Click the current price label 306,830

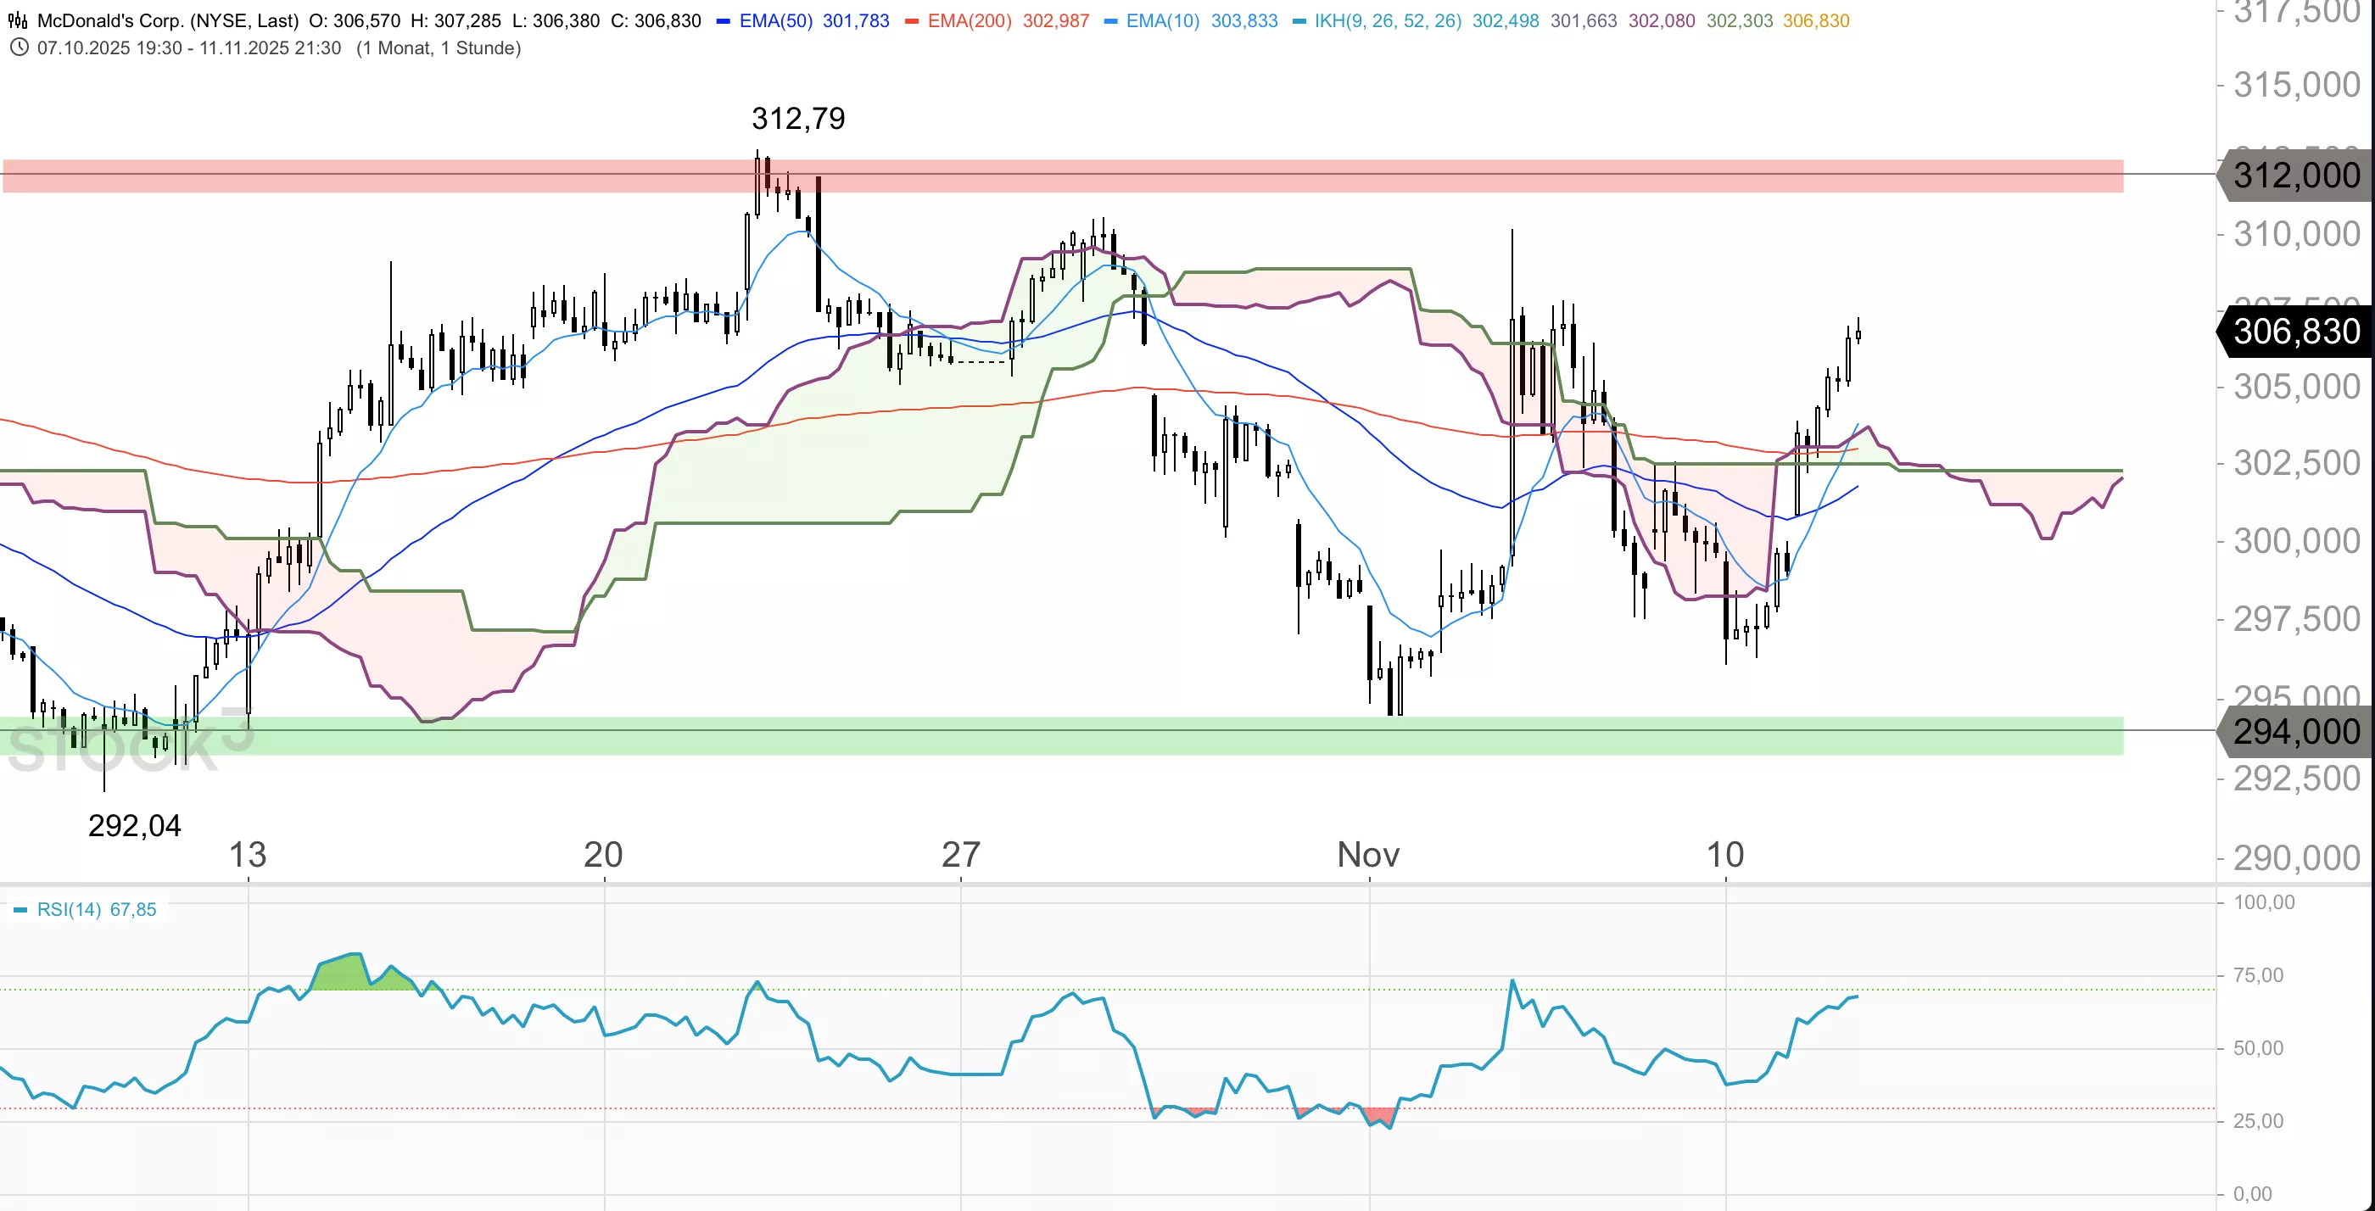coord(2296,331)
